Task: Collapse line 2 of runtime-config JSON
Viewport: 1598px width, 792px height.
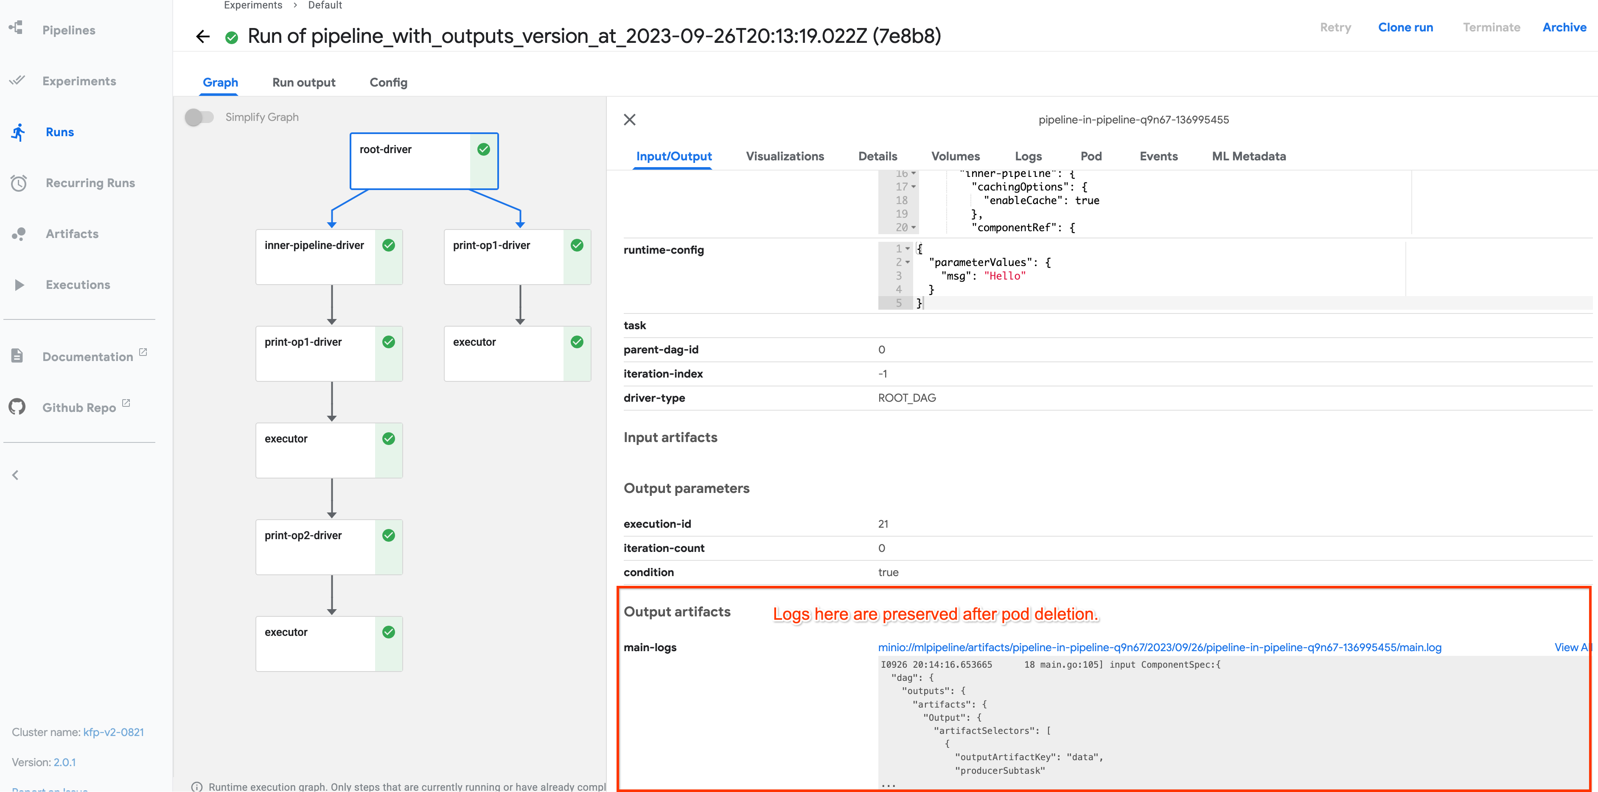Action: point(908,262)
